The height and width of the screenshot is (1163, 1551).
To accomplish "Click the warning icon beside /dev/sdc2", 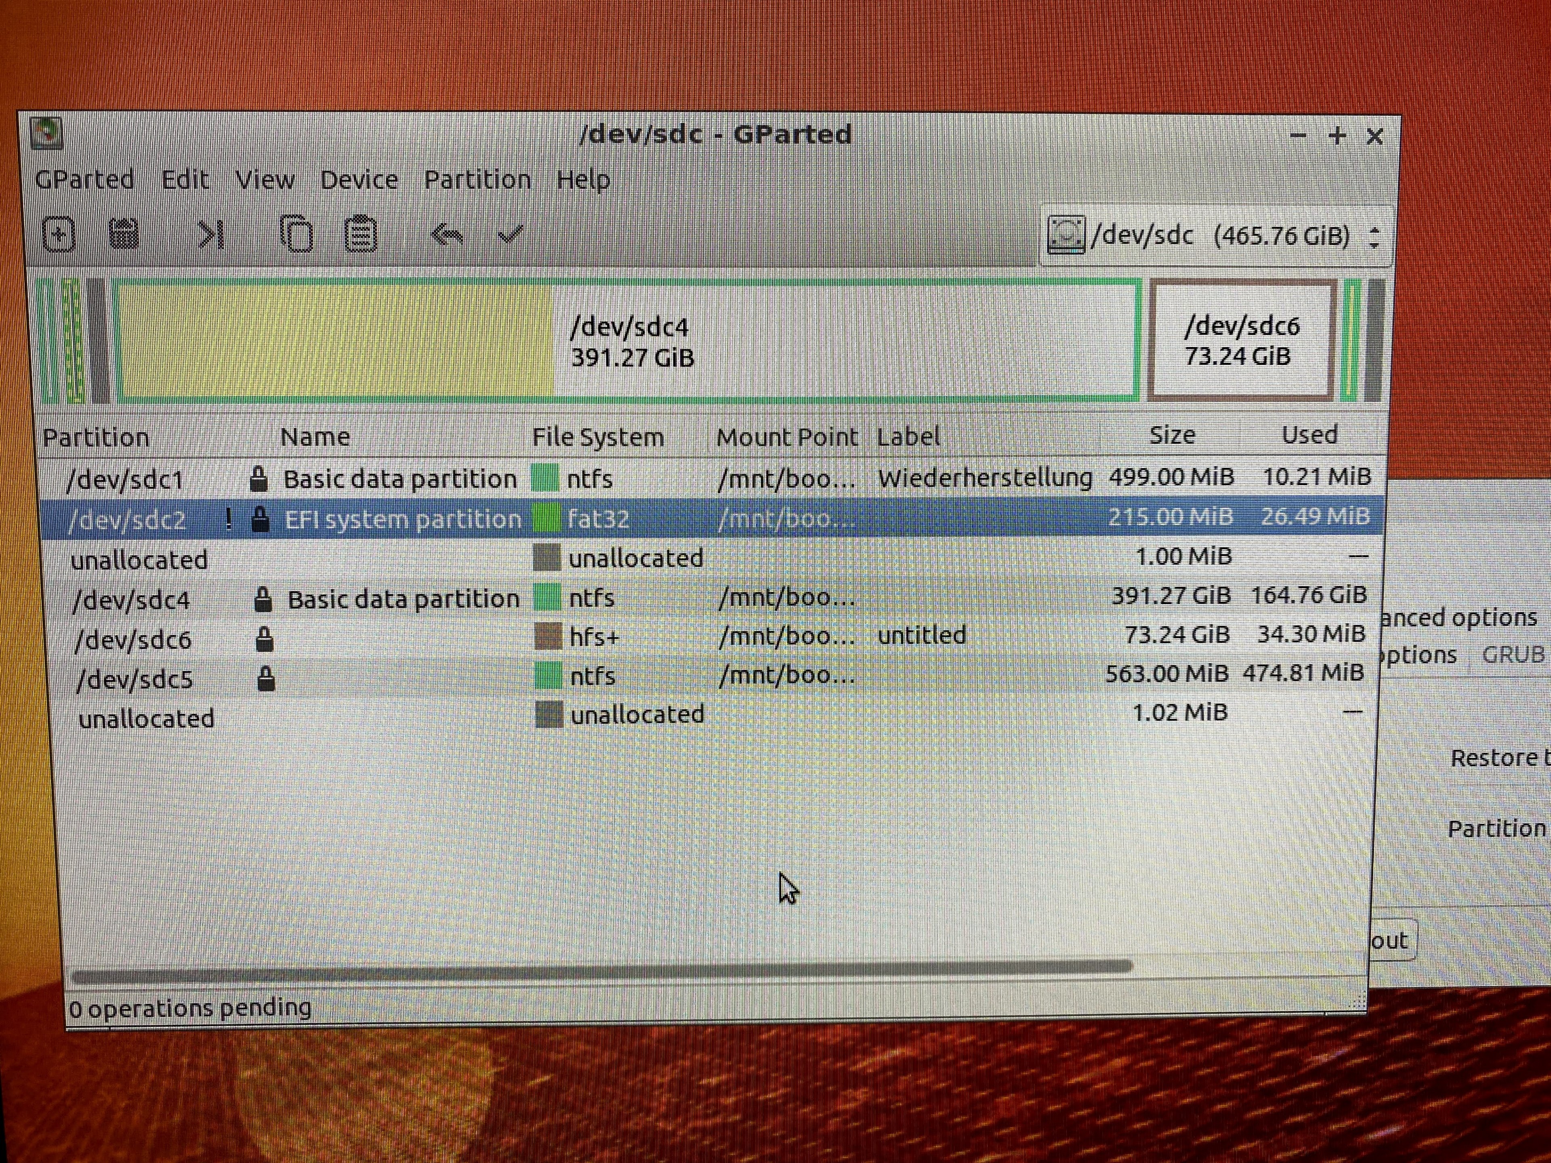I will point(229,519).
